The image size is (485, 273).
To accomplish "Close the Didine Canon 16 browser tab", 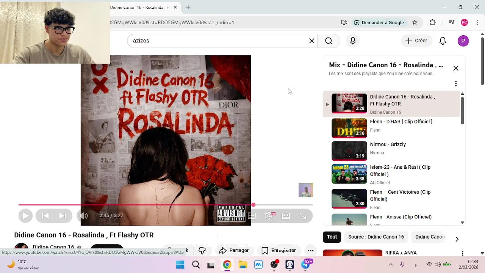I will pos(175,7).
